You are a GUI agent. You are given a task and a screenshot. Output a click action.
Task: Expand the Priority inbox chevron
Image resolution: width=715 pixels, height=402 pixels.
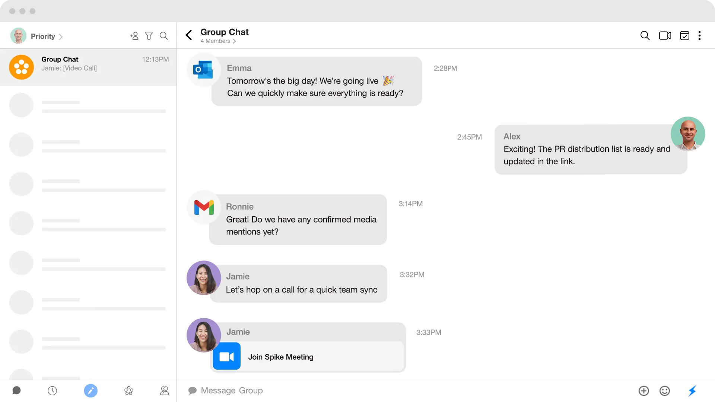[x=61, y=36]
